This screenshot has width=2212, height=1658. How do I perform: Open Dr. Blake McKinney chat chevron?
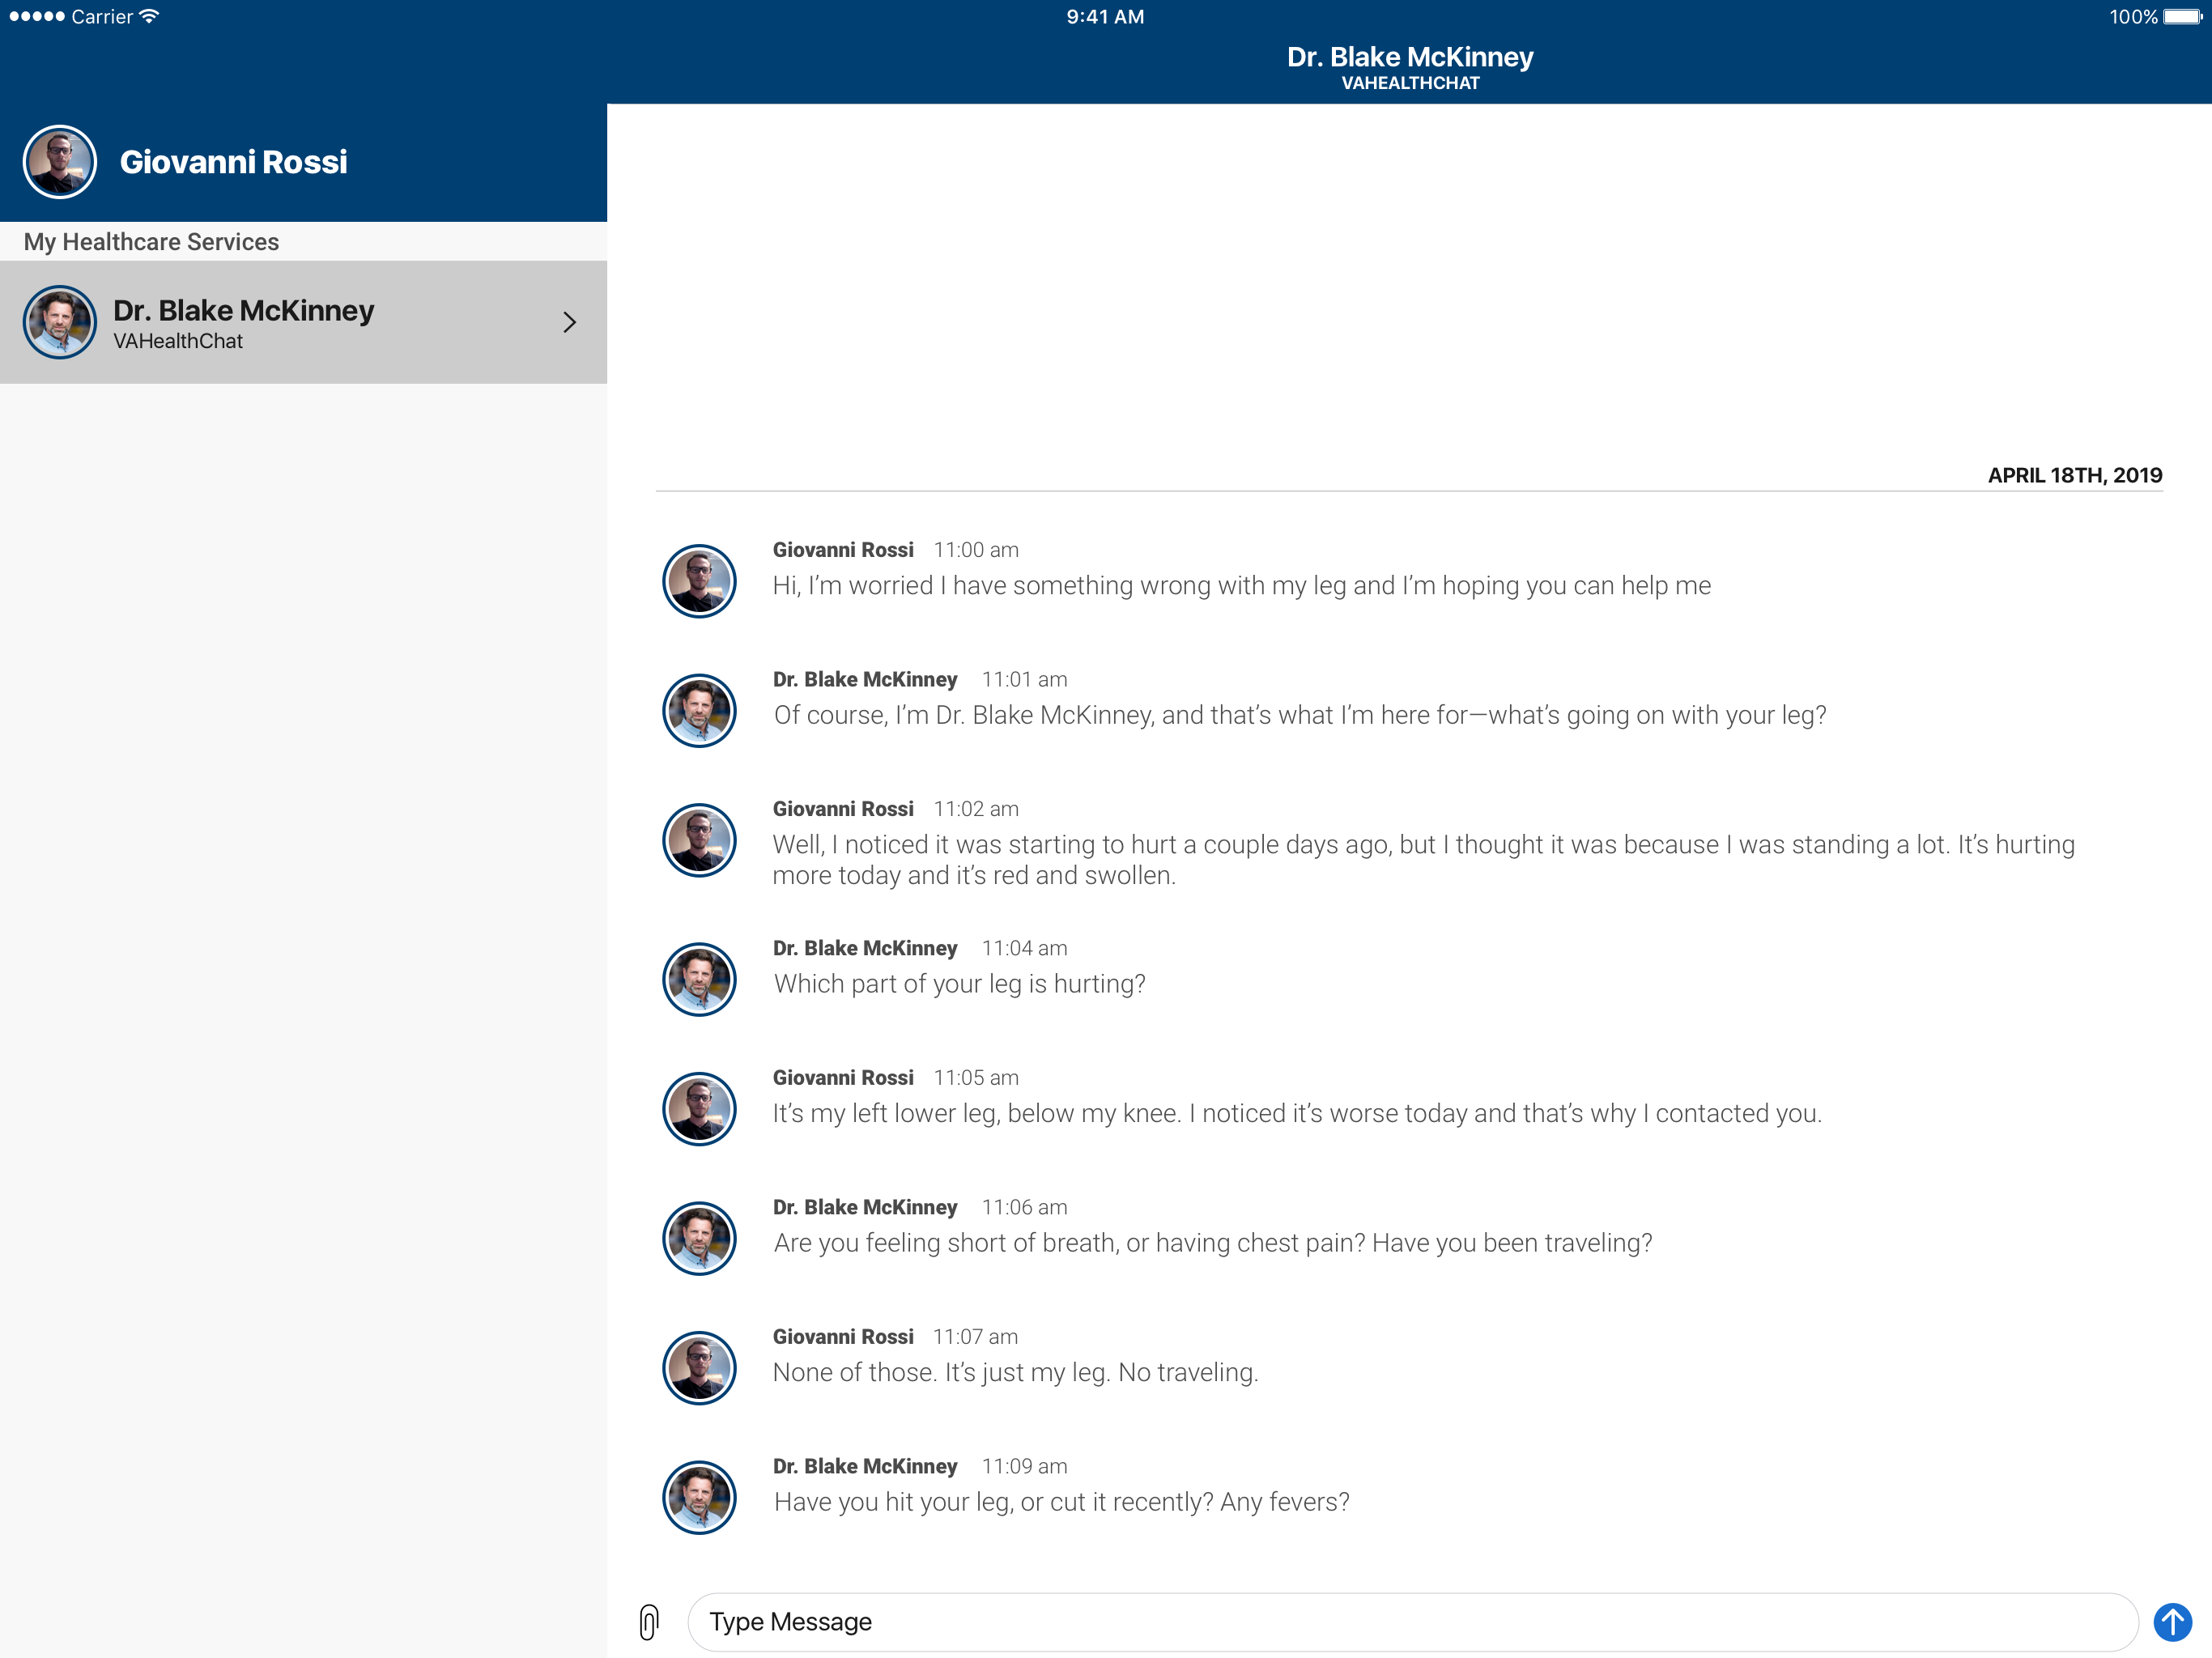point(569,322)
